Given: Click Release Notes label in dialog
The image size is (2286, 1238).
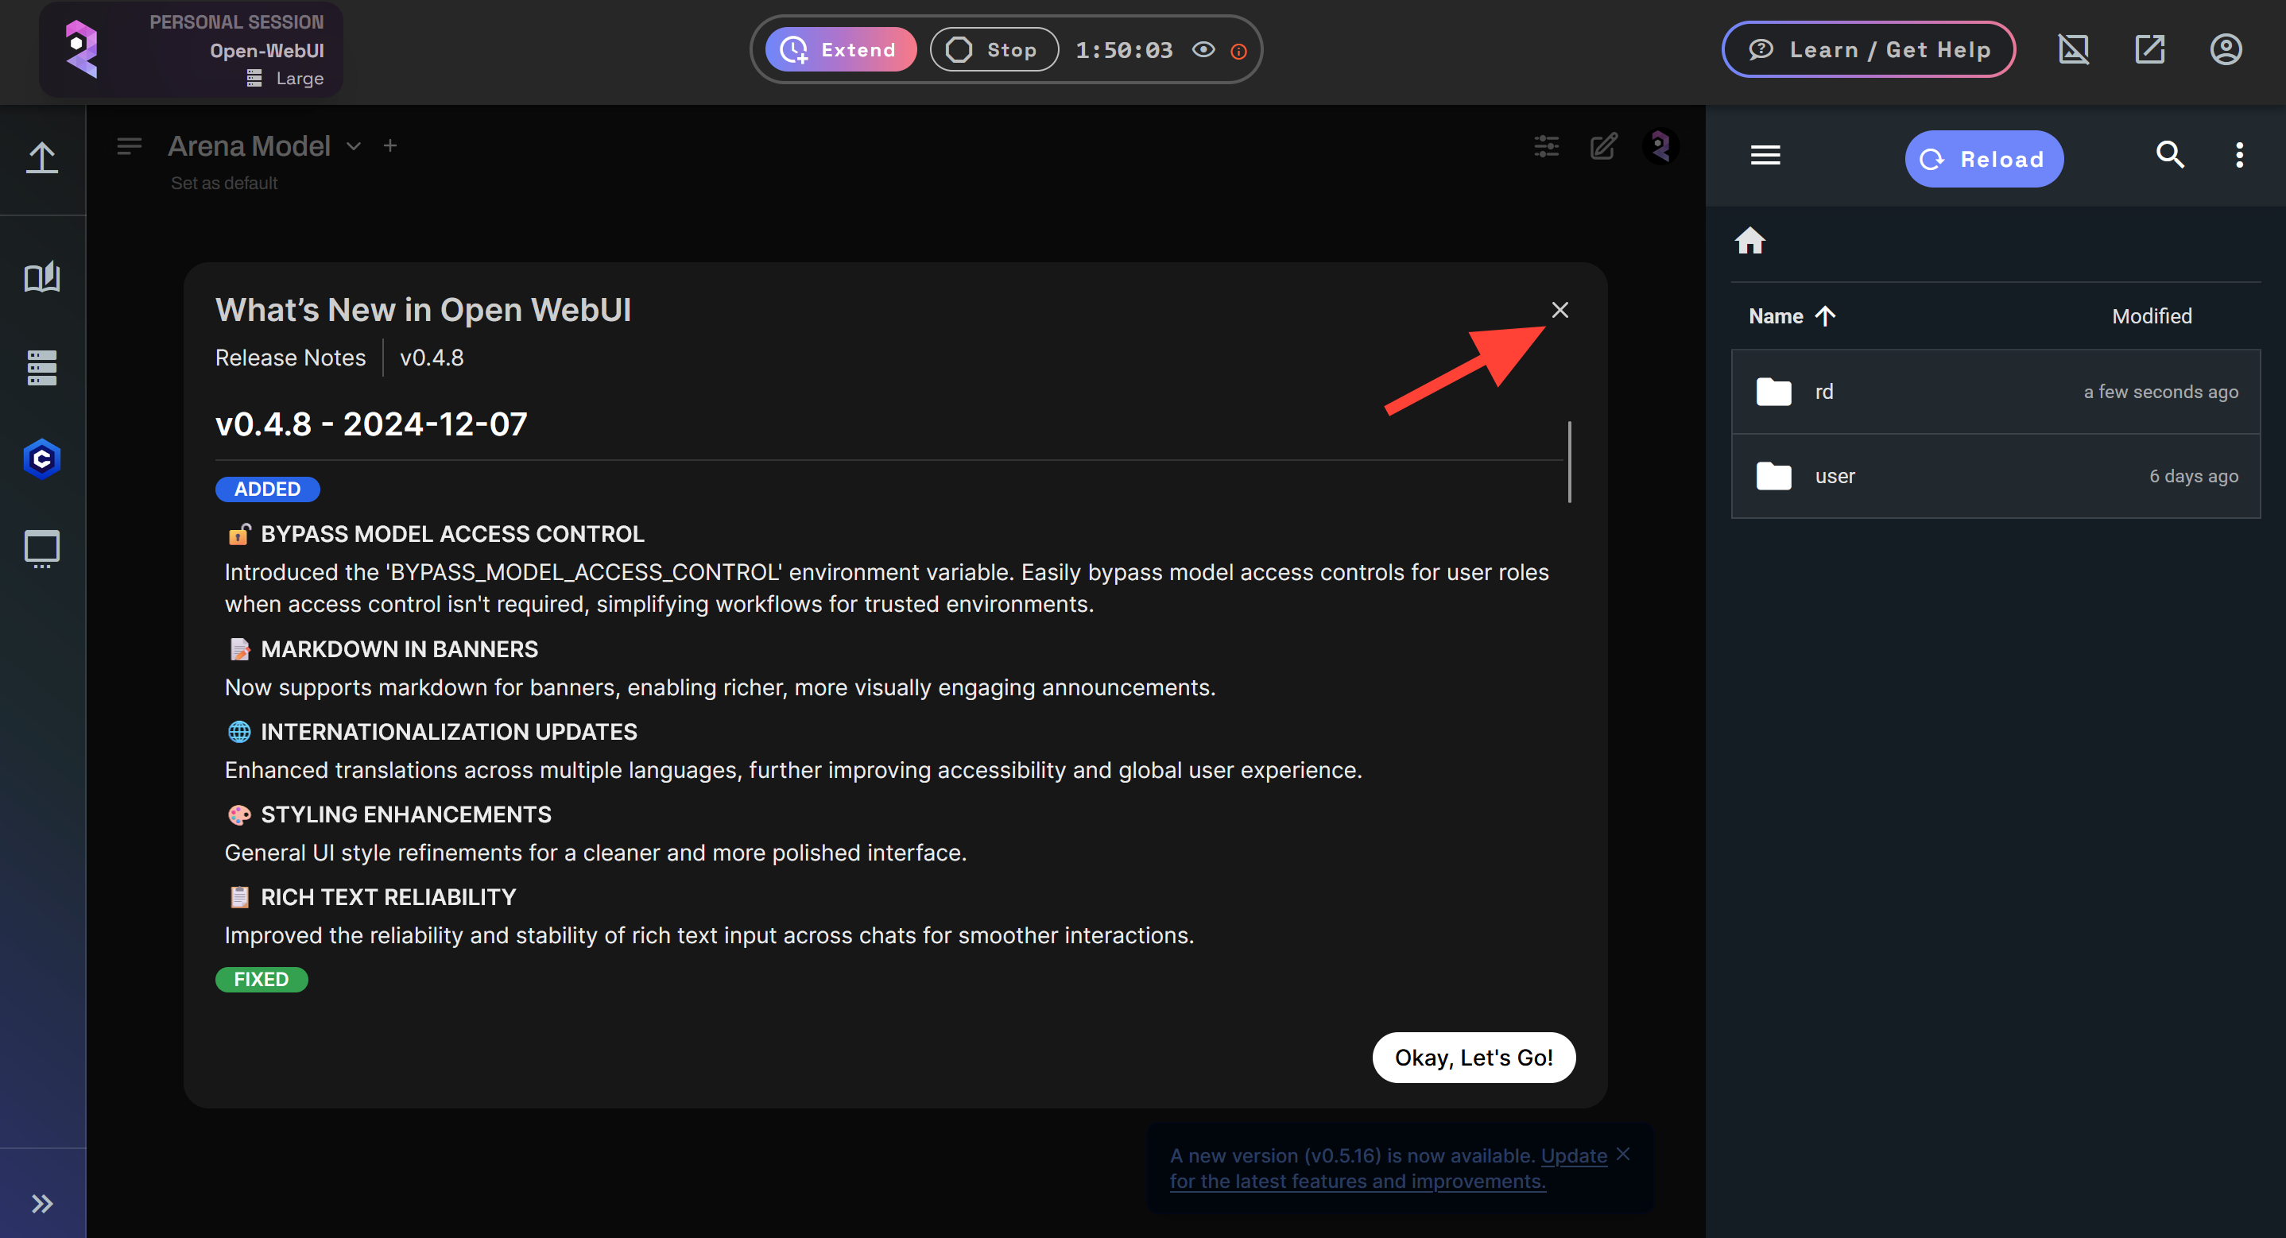Looking at the screenshot, I should click(x=290, y=358).
